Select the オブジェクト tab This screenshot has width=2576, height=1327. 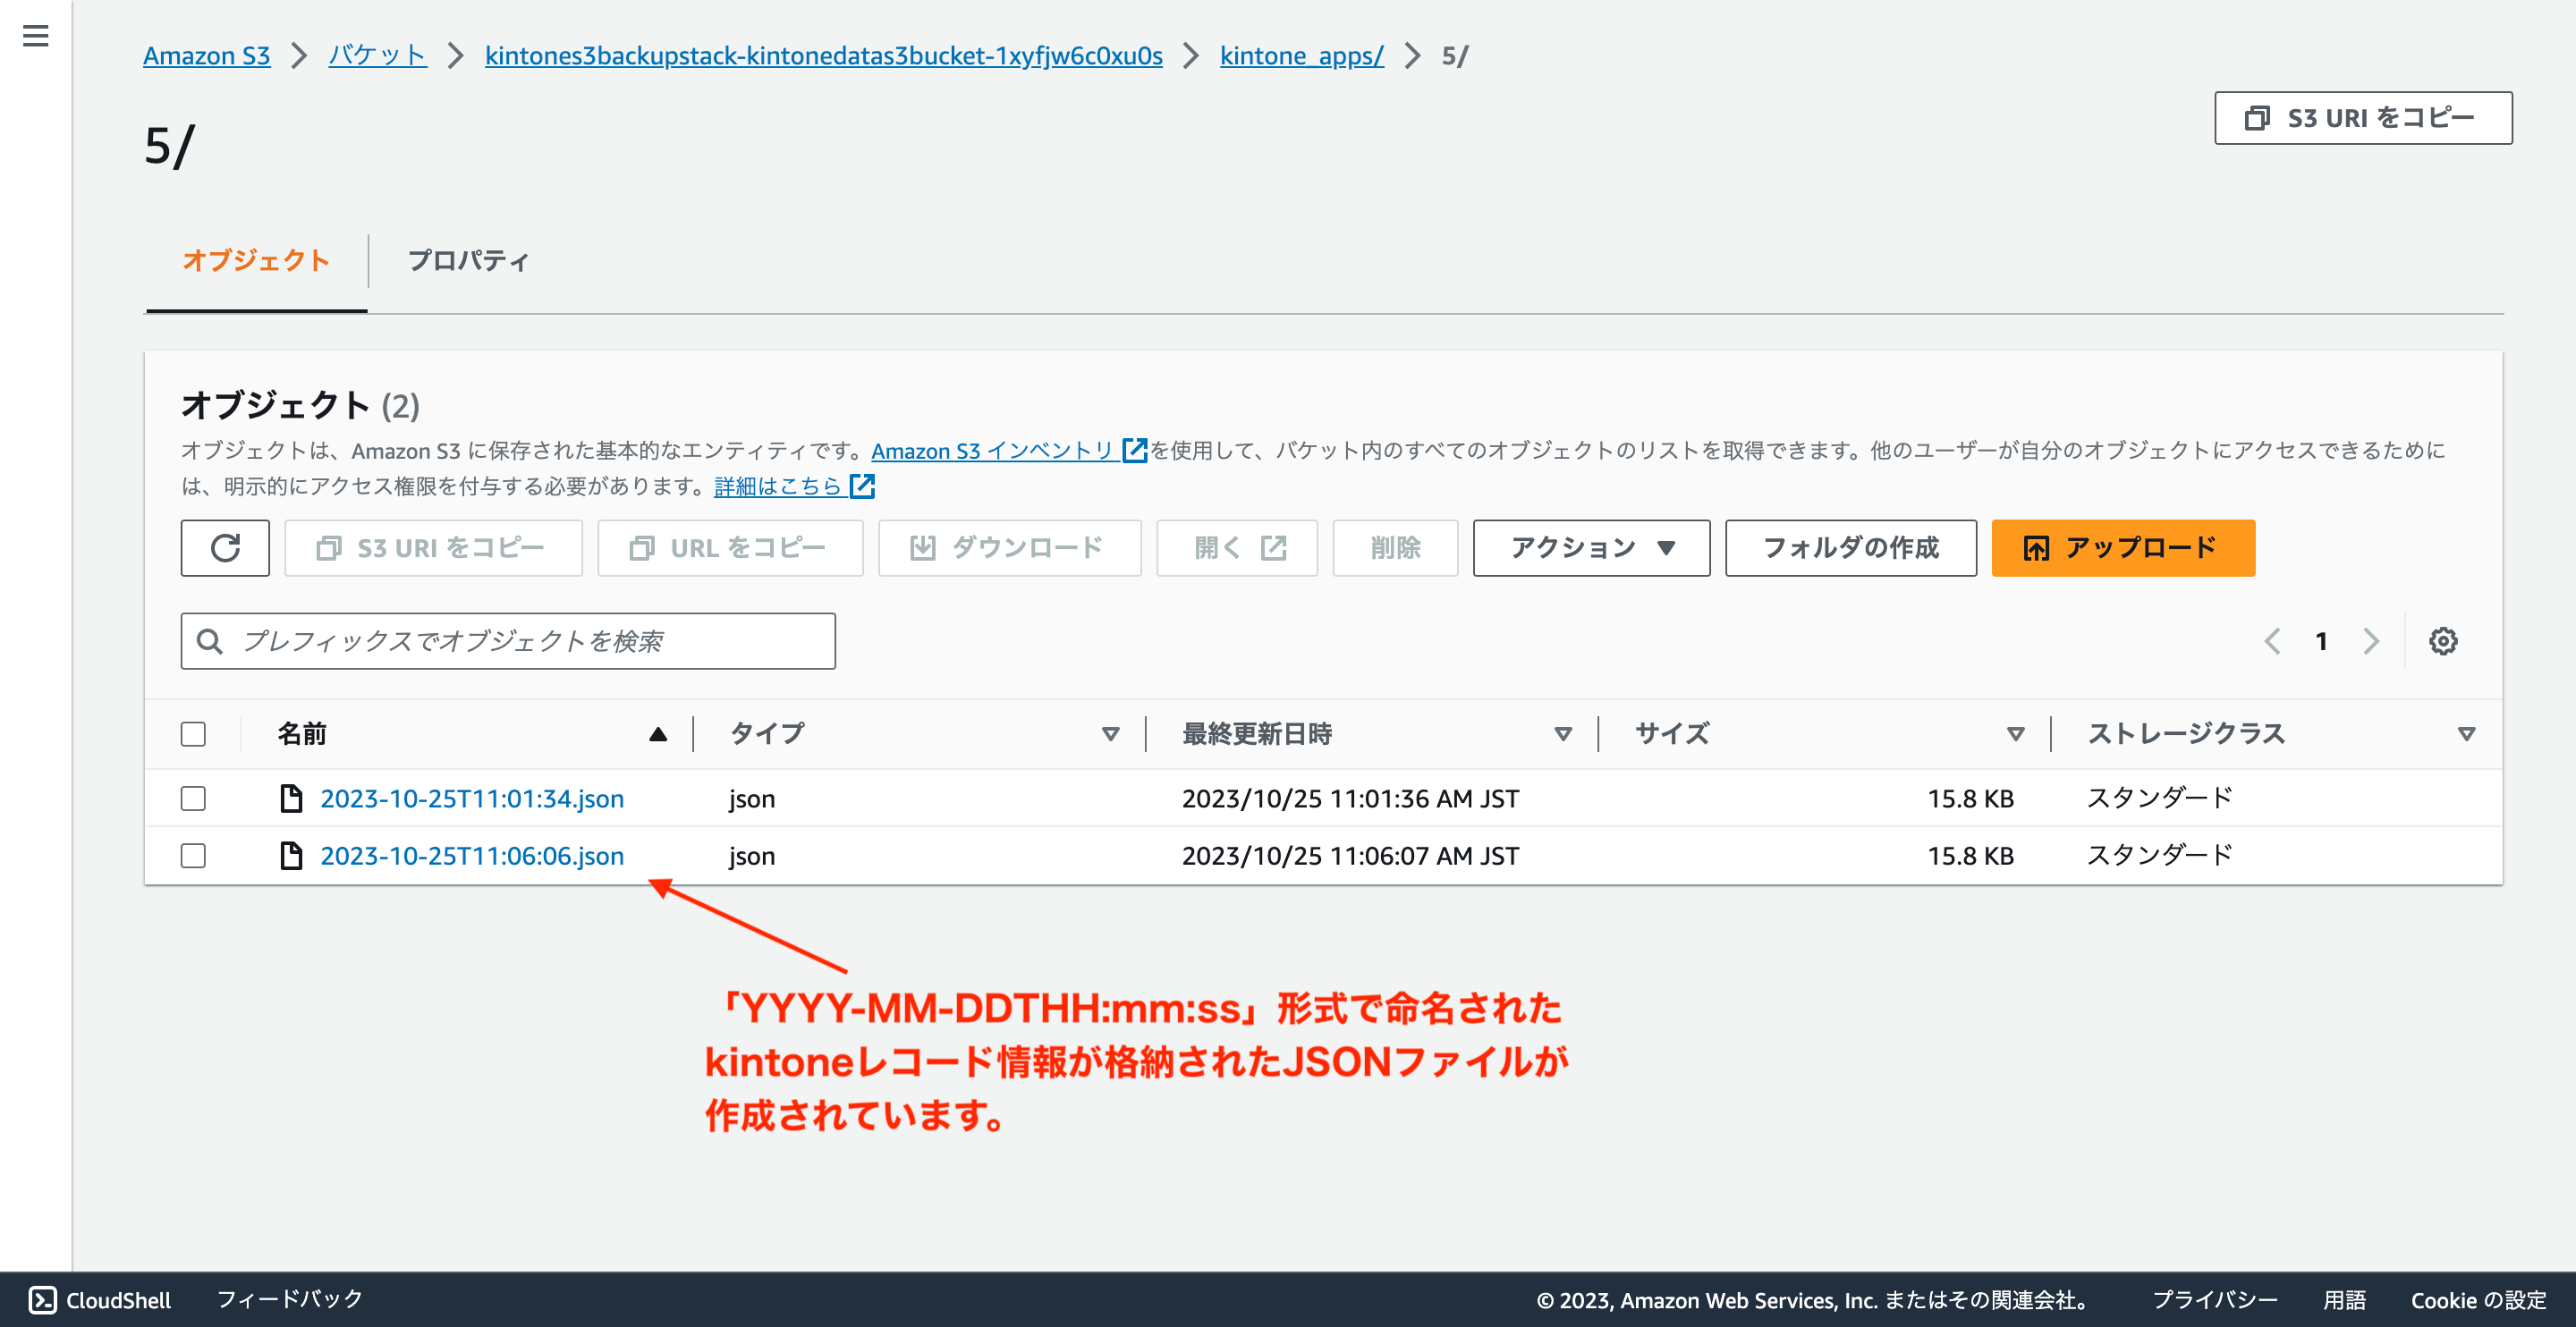(x=255, y=260)
